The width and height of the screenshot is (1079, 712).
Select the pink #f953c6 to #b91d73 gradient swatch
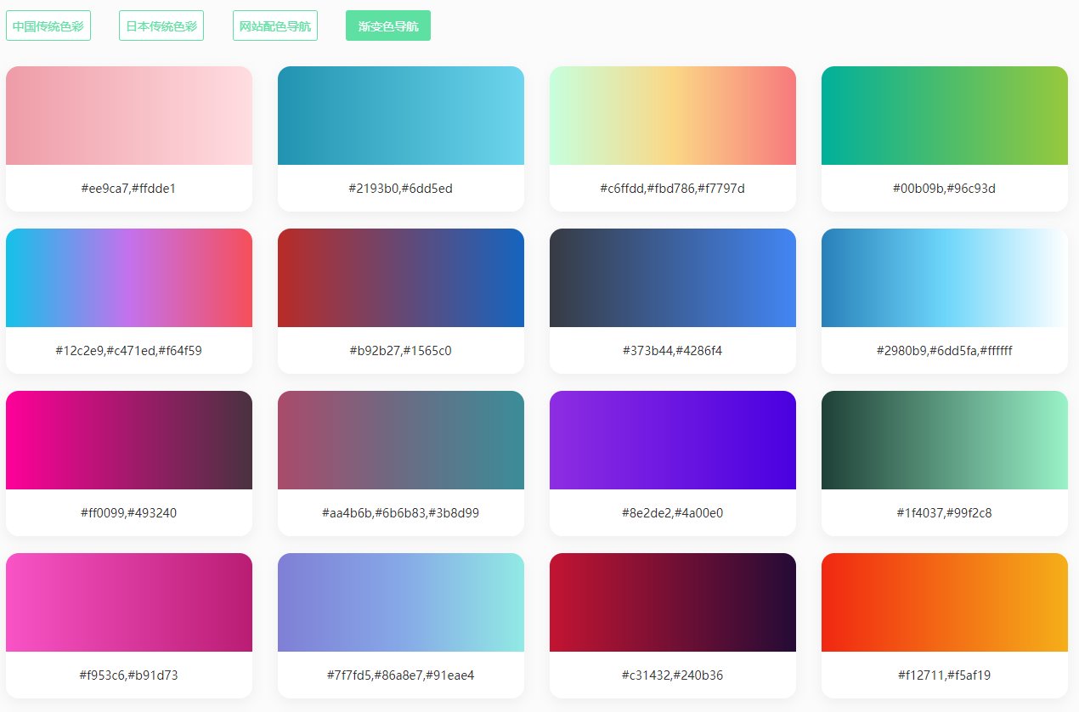129,602
